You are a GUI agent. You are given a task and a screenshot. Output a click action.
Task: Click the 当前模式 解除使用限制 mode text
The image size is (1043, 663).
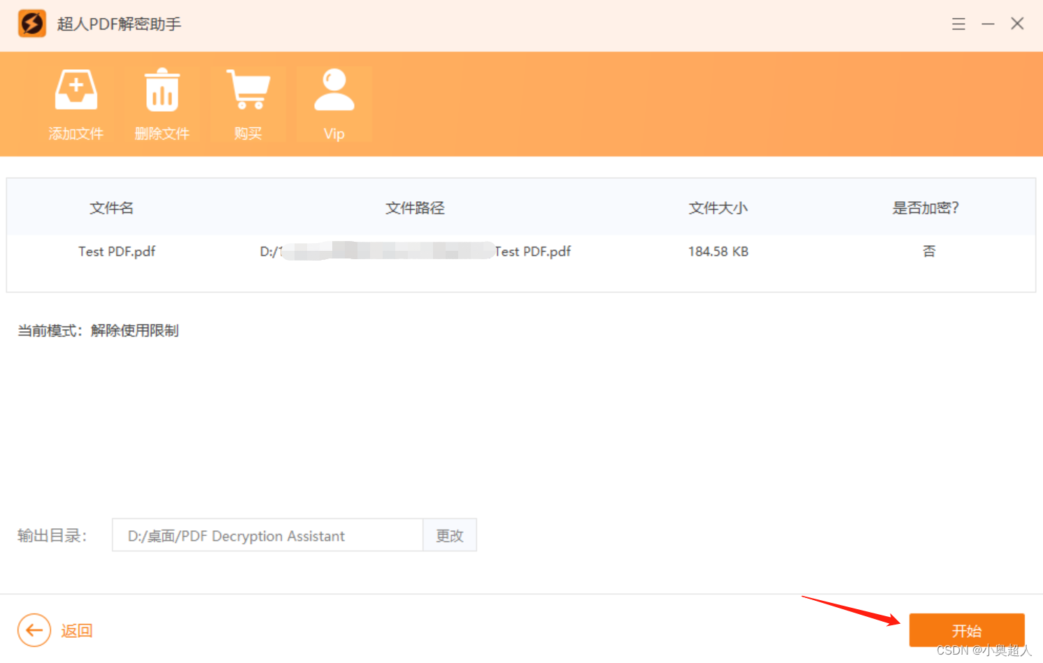tap(98, 330)
